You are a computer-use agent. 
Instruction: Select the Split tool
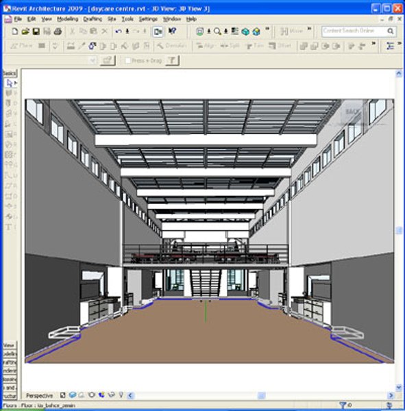[x=230, y=46]
